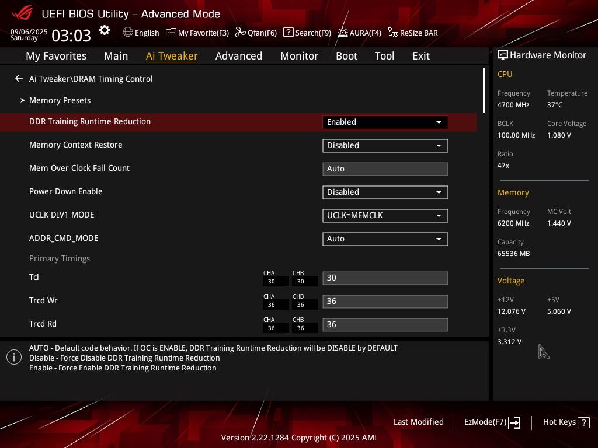Click the Tcl value input field
Viewport: 598px width, 448px height.
[385, 278]
